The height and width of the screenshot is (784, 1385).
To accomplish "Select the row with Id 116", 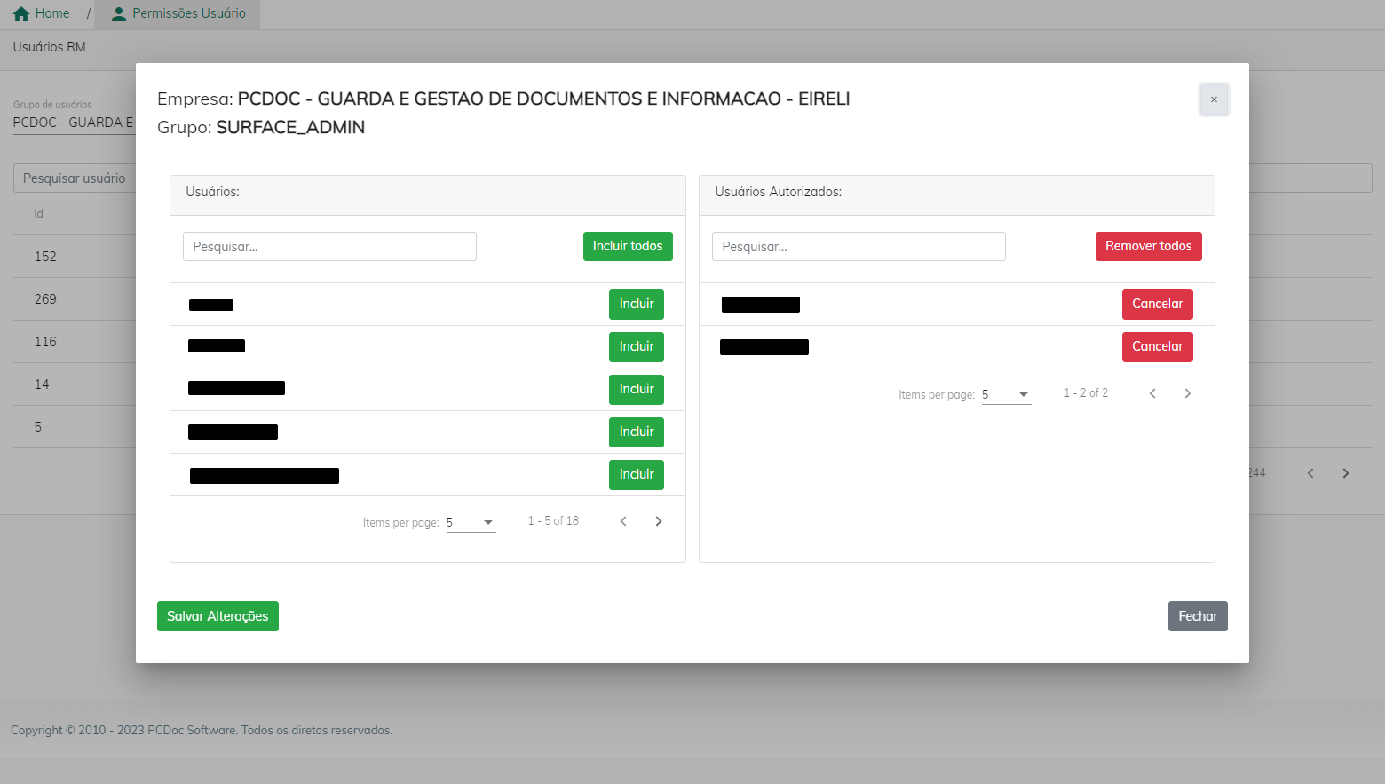I will [74, 342].
